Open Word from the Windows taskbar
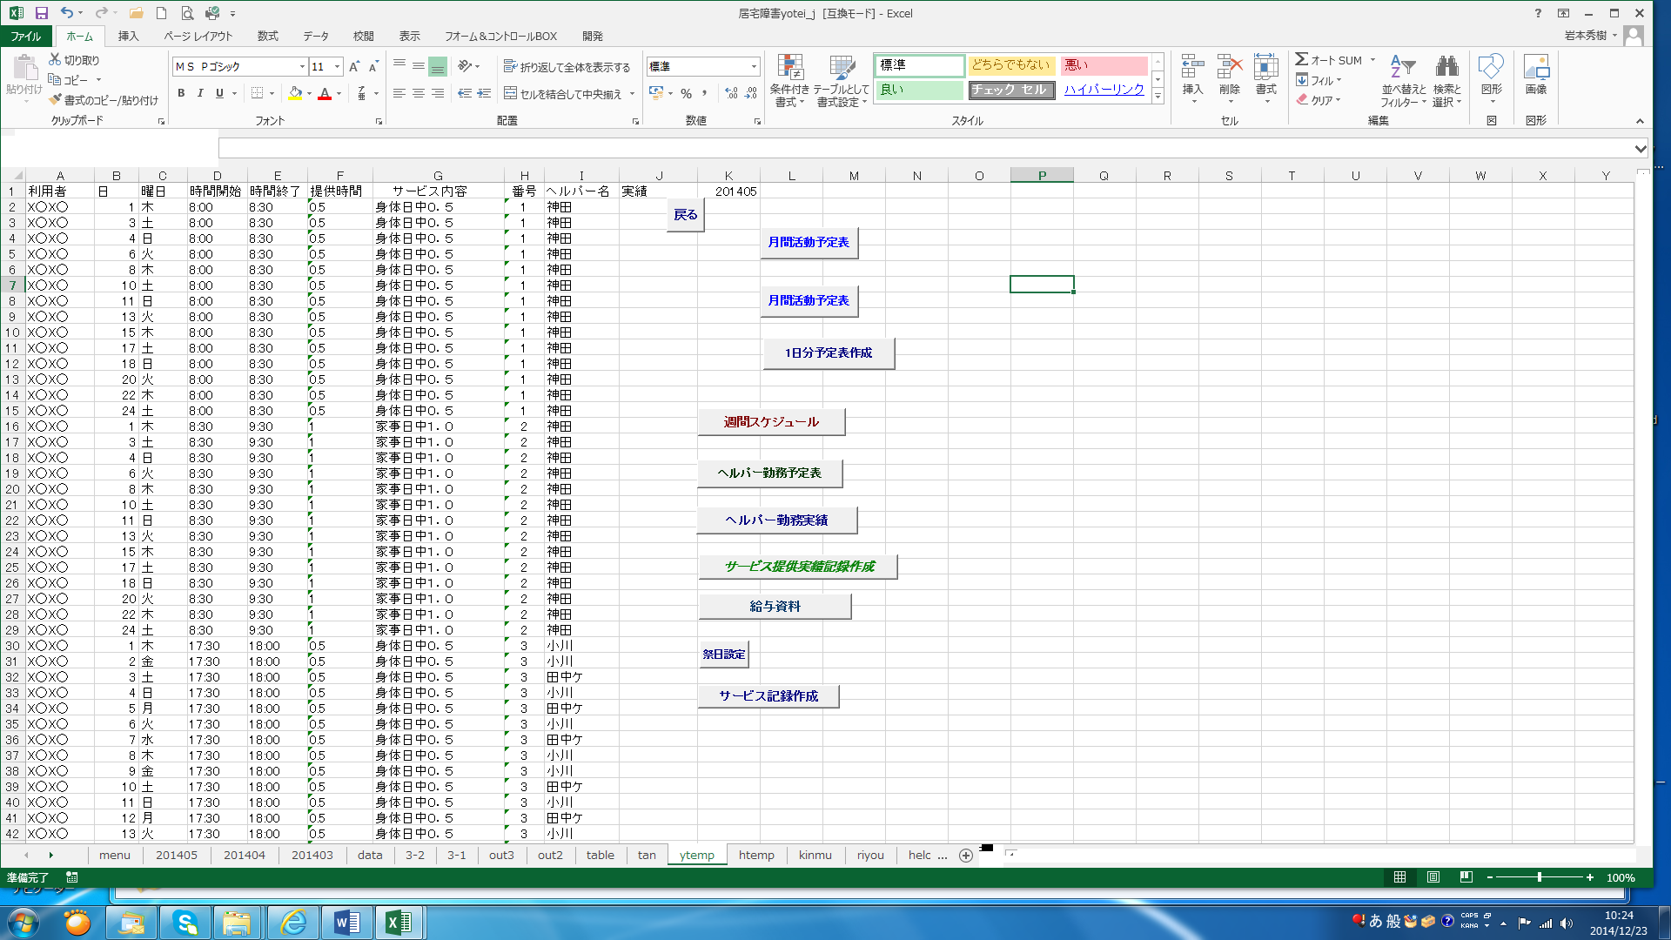Screen dimensions: 1671x940 (x=346, y=922)
